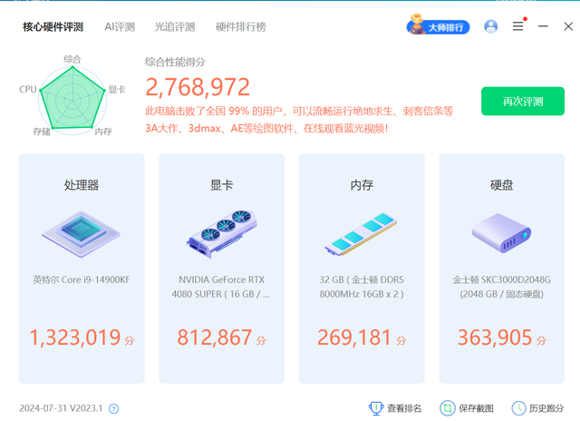The width and height of the screenshot is (580, 421).
Task: Minimize the benchmark window
Action: click(543, 26)
